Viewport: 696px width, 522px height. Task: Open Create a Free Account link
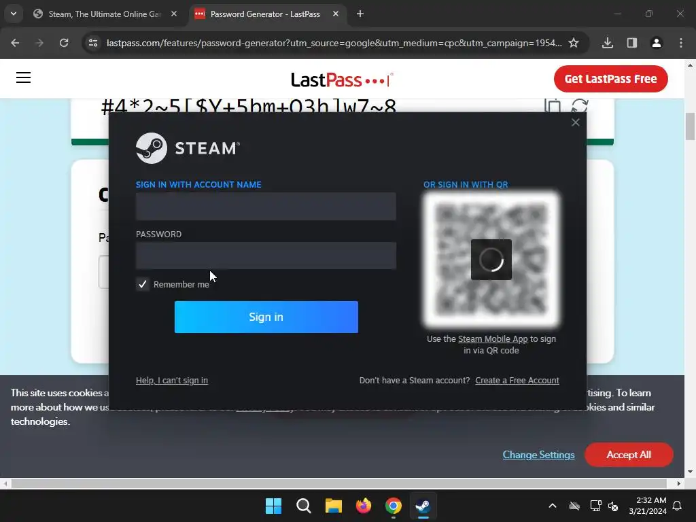coord(517,381)
